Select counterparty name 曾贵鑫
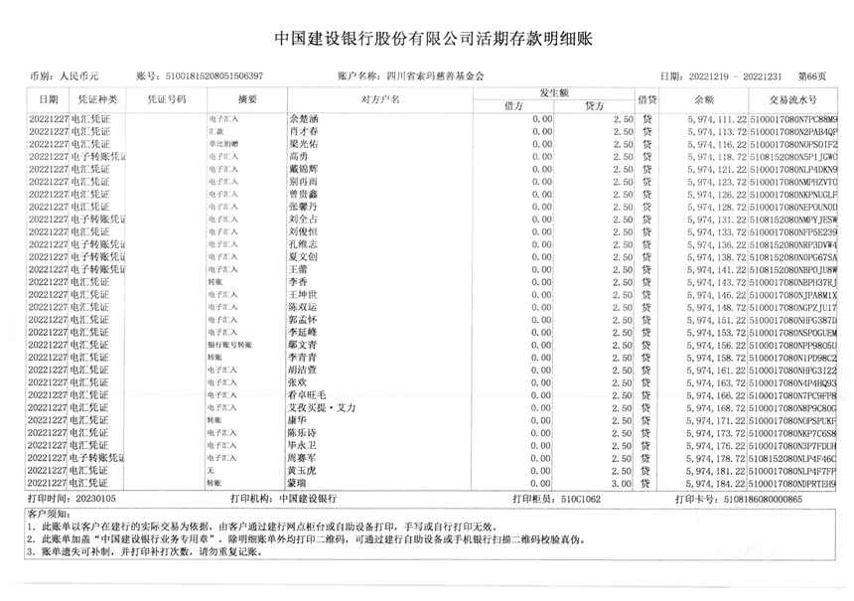The width and height of the screenshot is (854, 601). tap(303, 194)
